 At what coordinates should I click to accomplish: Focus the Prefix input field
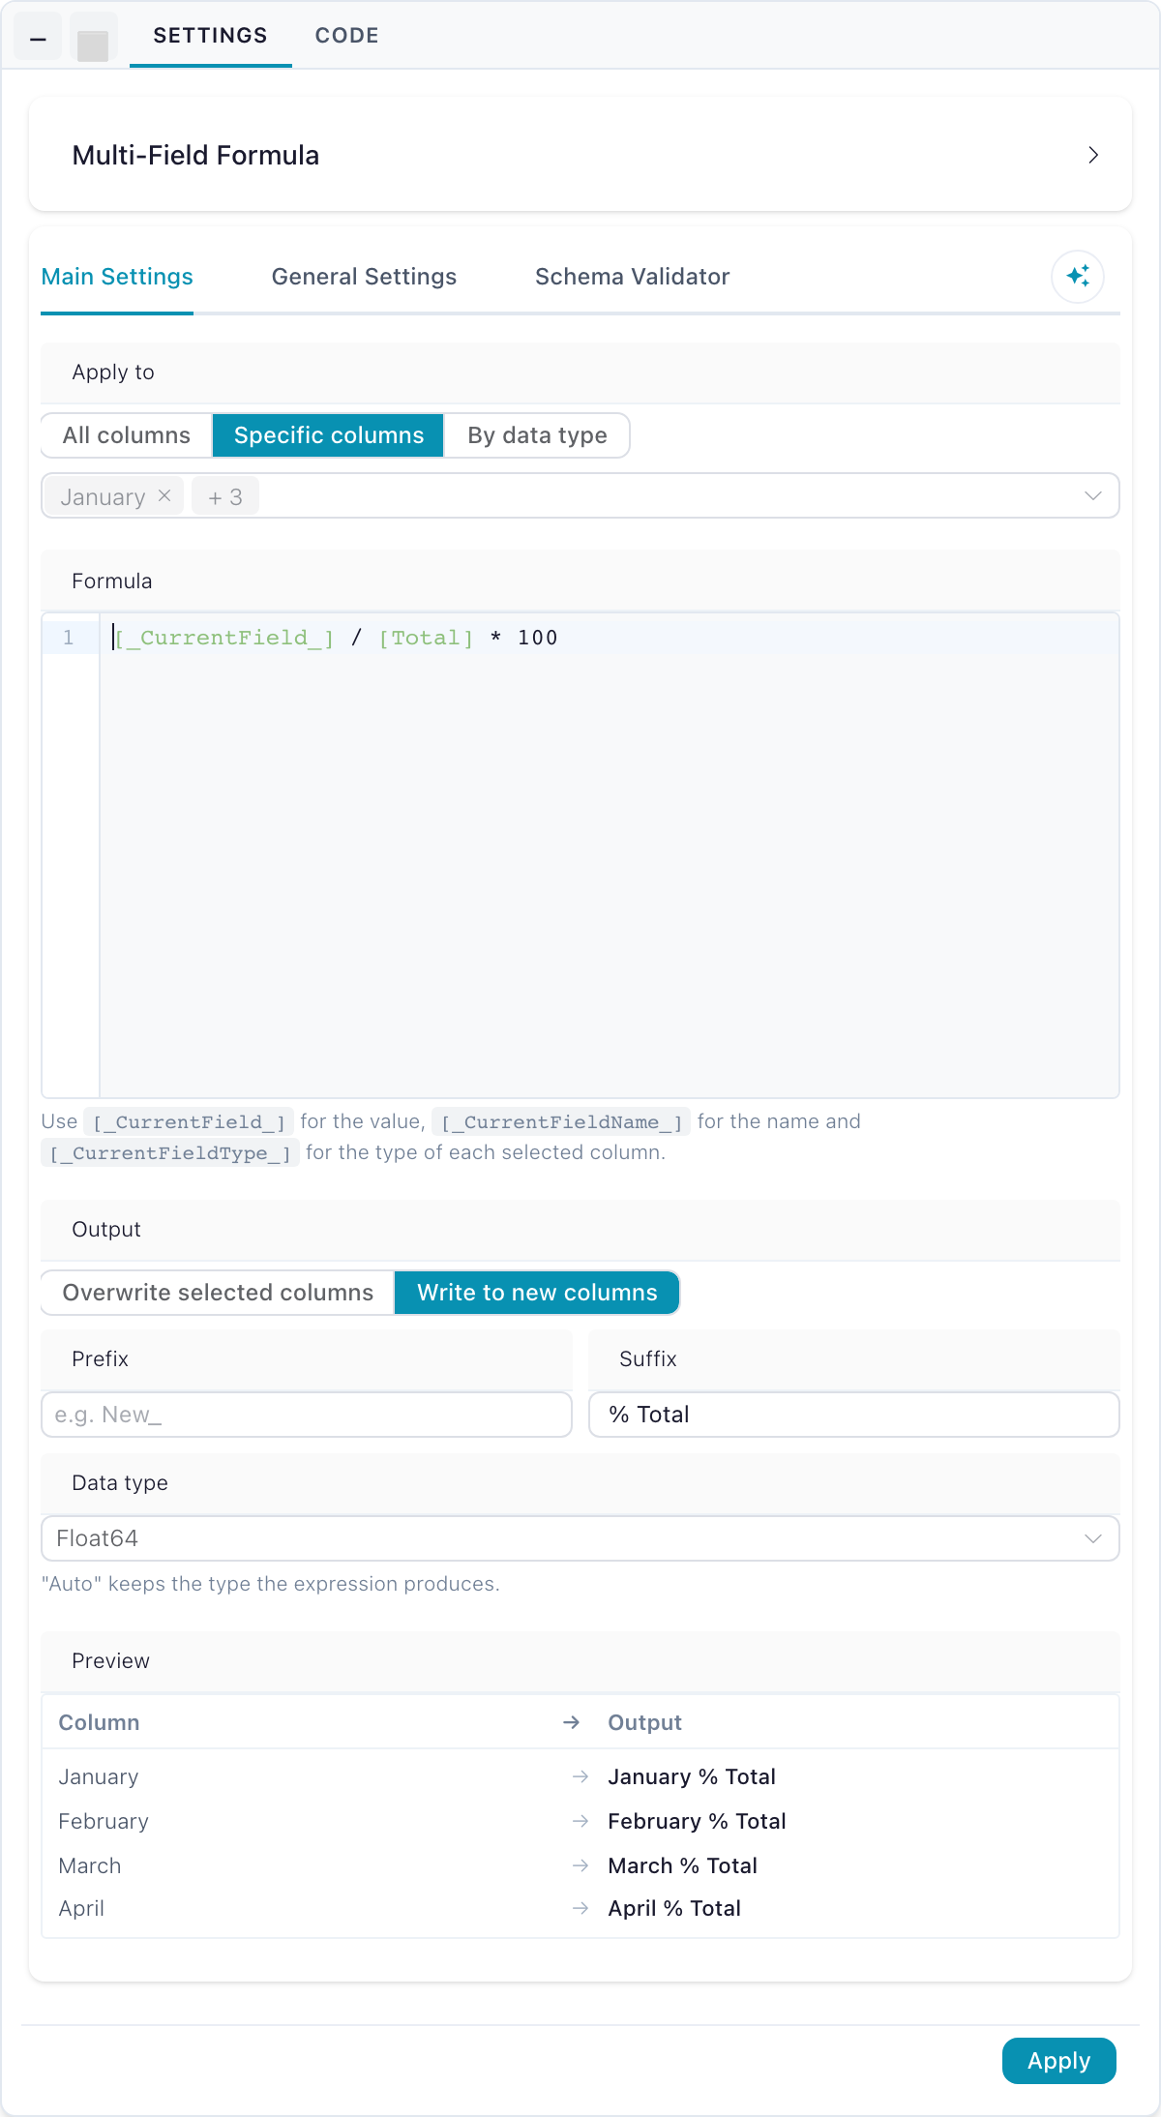tap(307, 1415)
